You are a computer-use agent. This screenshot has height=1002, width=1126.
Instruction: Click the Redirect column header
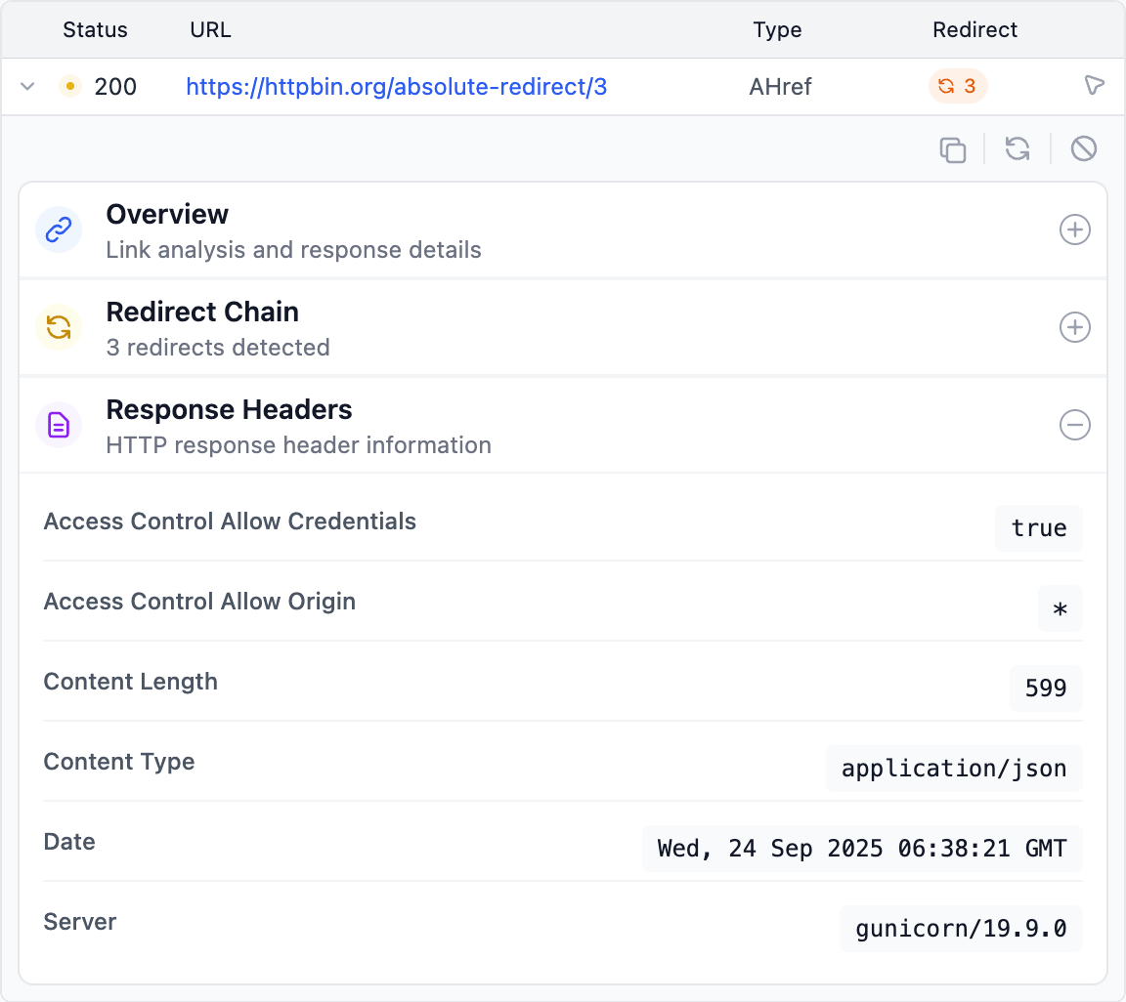point(974,29)
